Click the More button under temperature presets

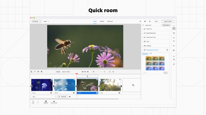pyautogui.click(x=166, y=73)
